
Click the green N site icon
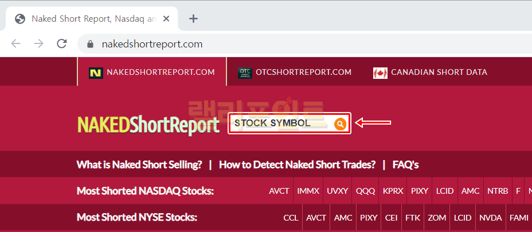[95, 73]
